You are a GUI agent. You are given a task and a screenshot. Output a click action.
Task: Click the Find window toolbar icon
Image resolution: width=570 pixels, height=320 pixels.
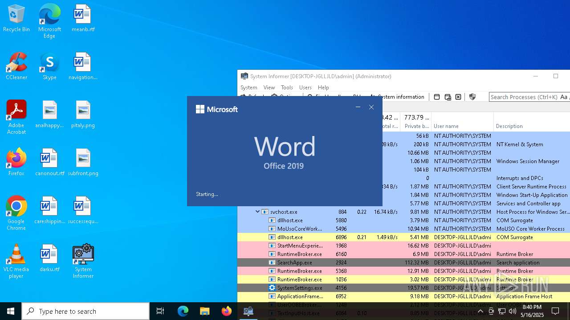437,97
